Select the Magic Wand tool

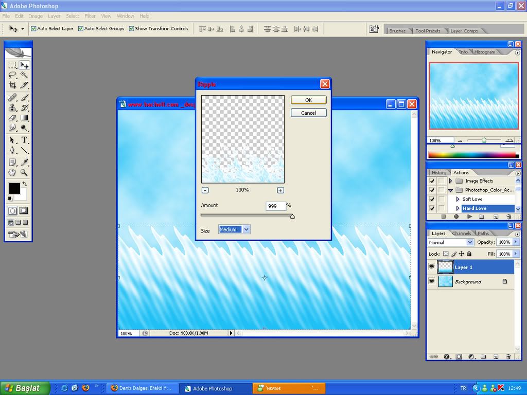pyautogui.click(x=24, y=75)
